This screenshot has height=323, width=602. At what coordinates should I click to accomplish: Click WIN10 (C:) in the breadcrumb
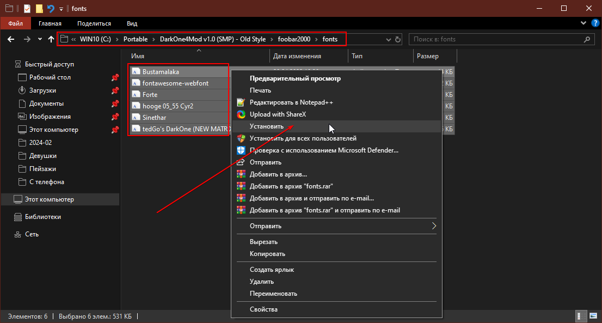(x=95, y=39)
